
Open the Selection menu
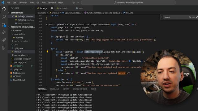point(23,2)
